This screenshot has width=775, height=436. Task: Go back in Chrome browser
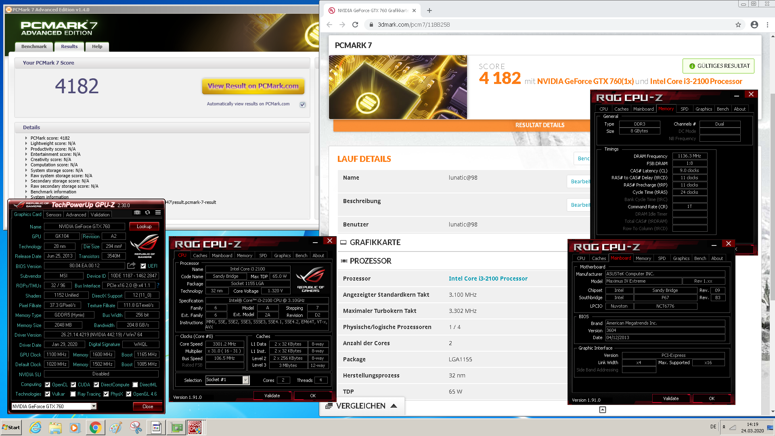[329, 25]
